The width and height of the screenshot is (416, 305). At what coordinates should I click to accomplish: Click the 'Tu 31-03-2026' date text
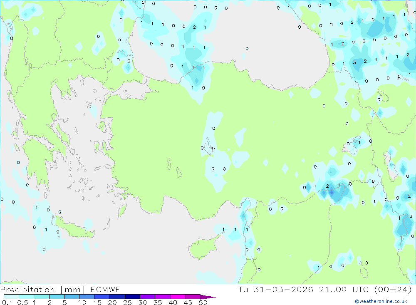(276, 290)
